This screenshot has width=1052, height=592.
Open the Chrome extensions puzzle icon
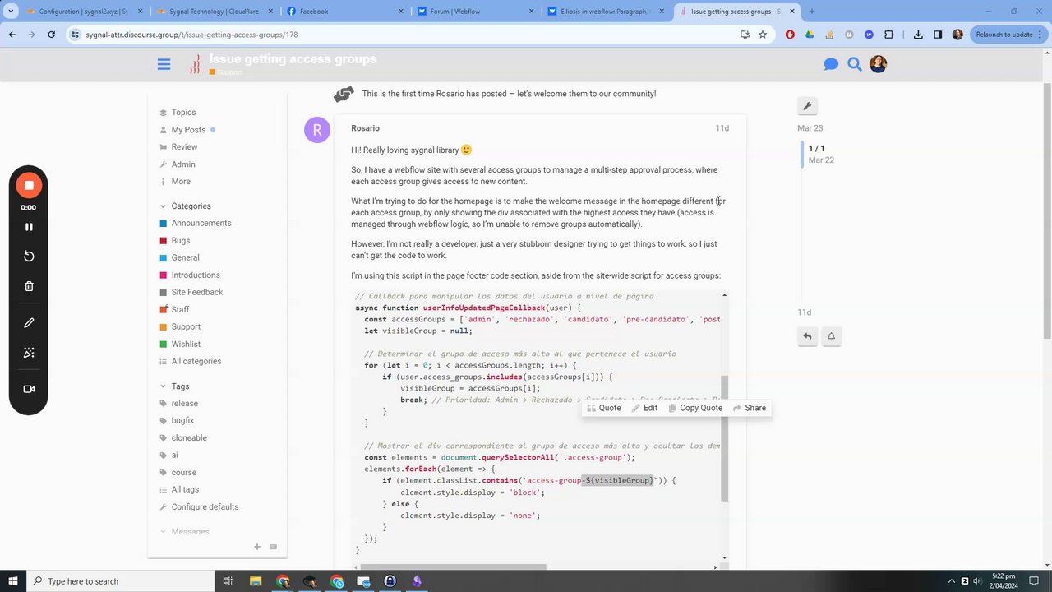click(889, 35)
